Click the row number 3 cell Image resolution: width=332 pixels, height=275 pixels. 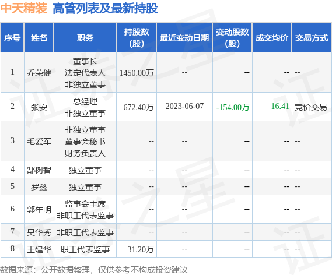[12, 140]
